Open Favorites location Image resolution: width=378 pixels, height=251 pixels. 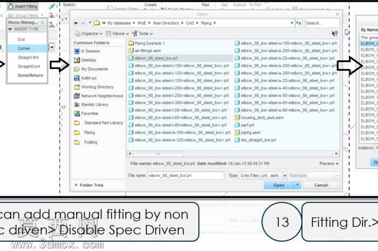(x=86, y=113)
